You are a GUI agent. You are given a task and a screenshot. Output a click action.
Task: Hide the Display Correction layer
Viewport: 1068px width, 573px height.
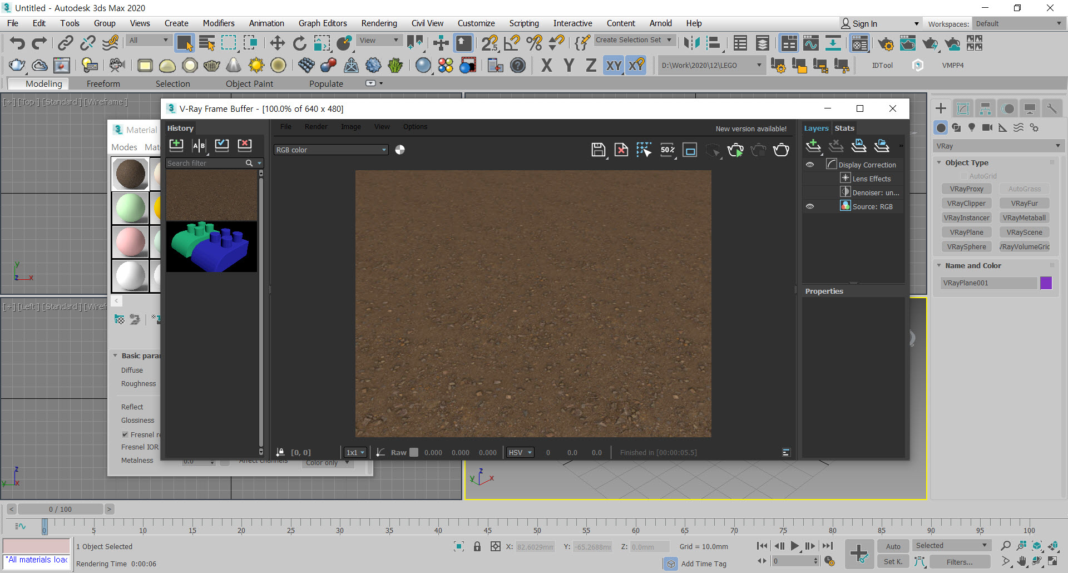click(810, 165)
